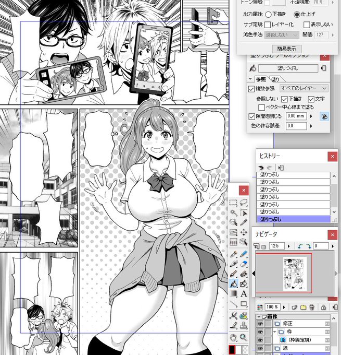Select the layer select tool
Viewport: 341px width, 355px height.
(x=233, y=222)
